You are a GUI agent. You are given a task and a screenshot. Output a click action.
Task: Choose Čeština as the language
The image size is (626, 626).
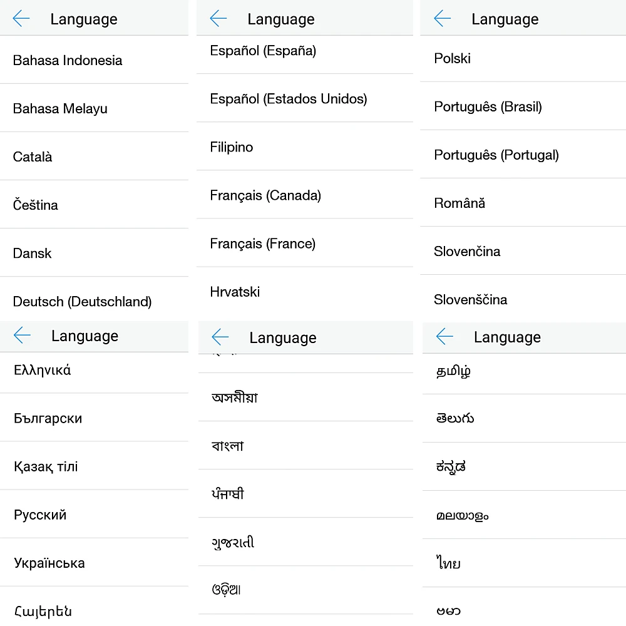[x=36, y=205]
